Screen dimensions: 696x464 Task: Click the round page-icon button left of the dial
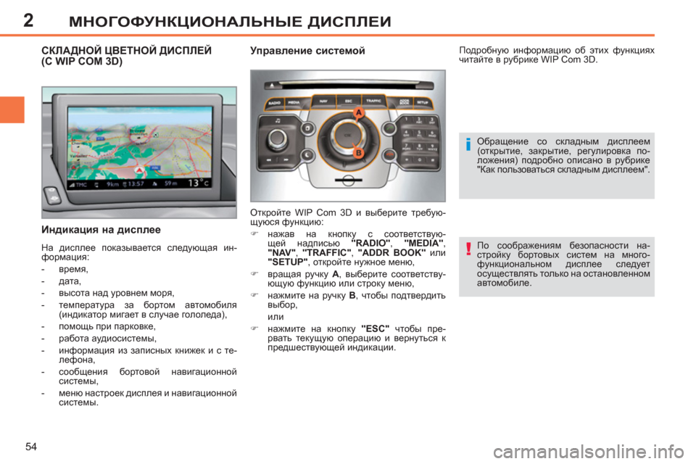[307, 129]
